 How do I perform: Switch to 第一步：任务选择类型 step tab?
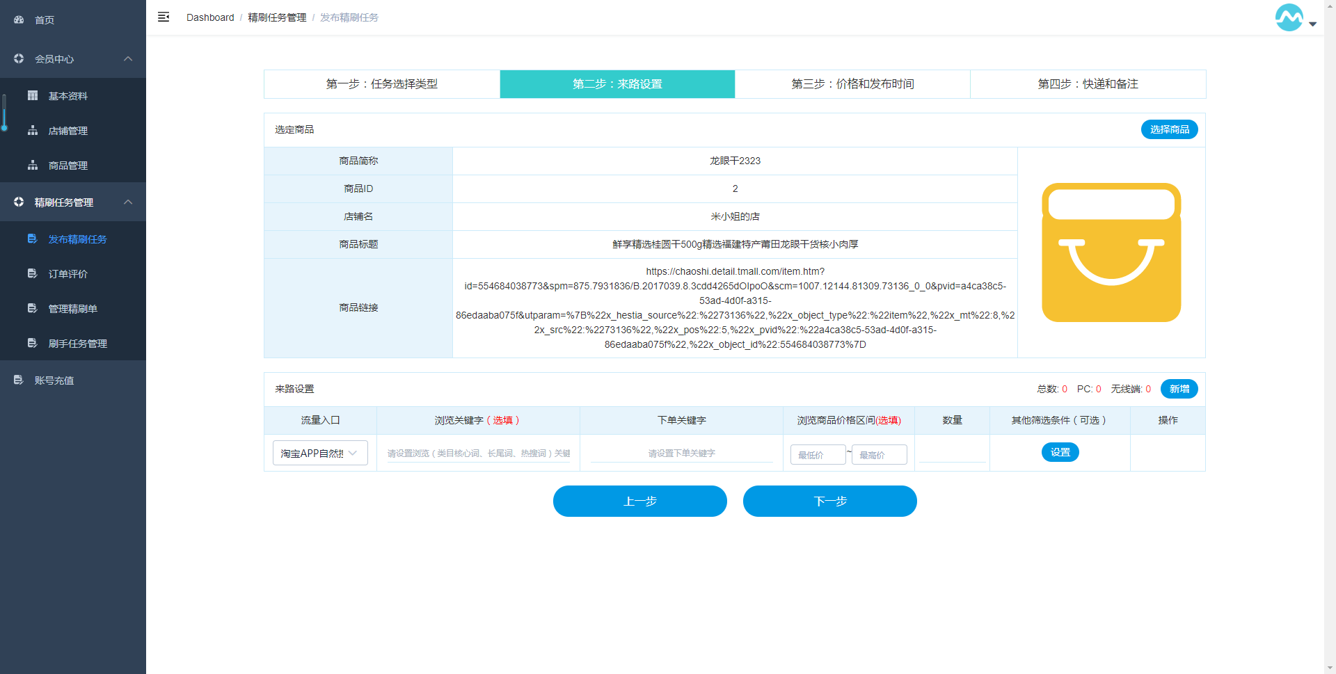[x=381, y=84]
